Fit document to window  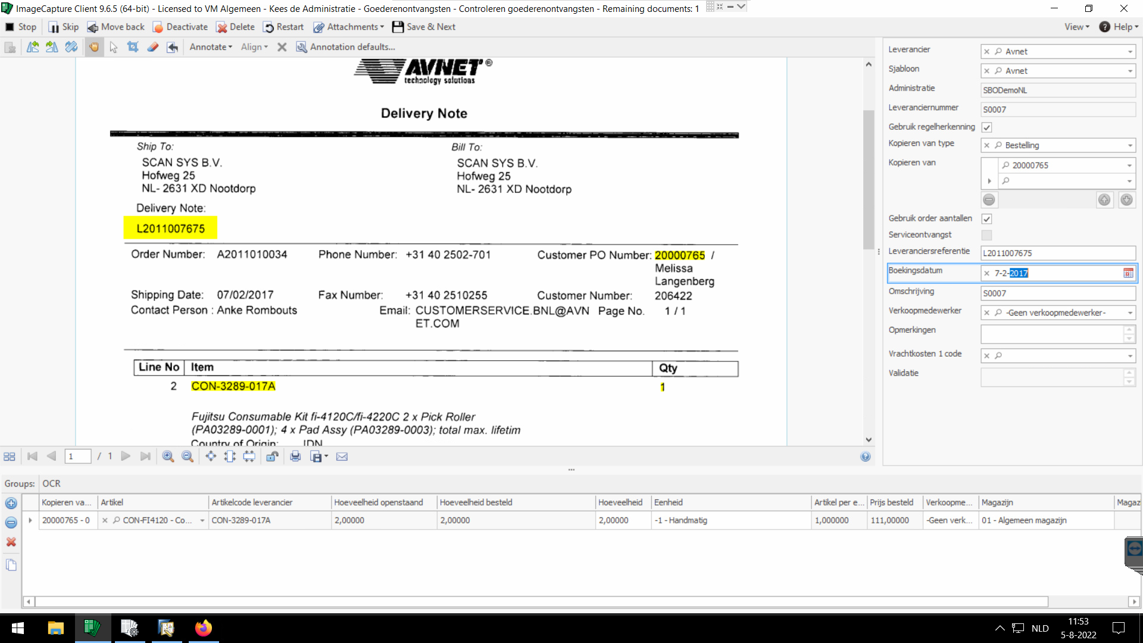click(211, 457)
